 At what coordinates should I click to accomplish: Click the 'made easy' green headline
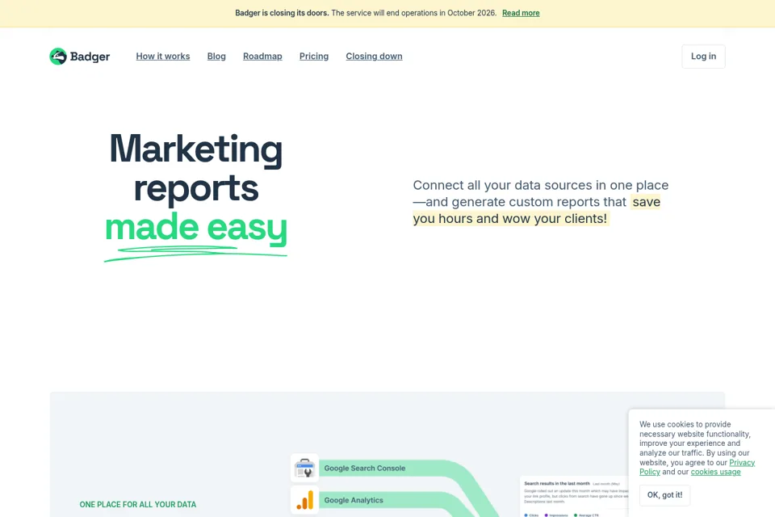[x=195, y=228]
